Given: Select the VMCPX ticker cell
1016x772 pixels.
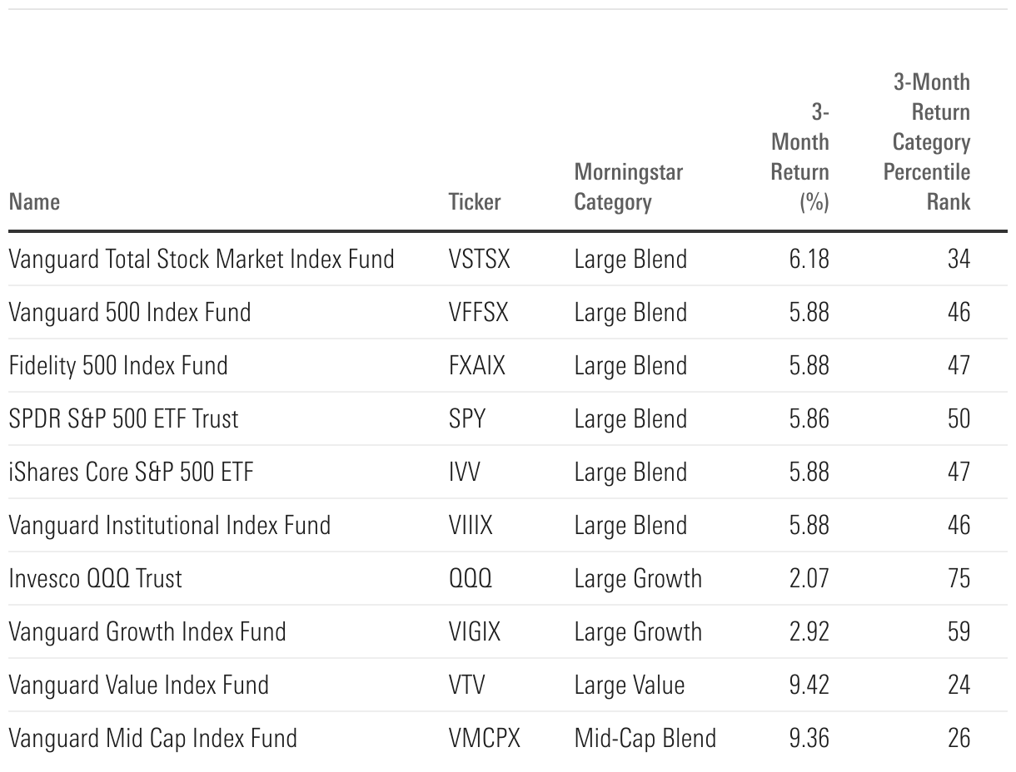Looking at the screenshot, I should click(x=484, y=738).
